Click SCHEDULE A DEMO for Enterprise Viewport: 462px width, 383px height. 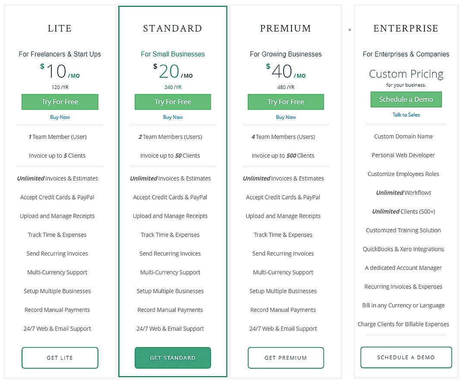tap(406, 357)
